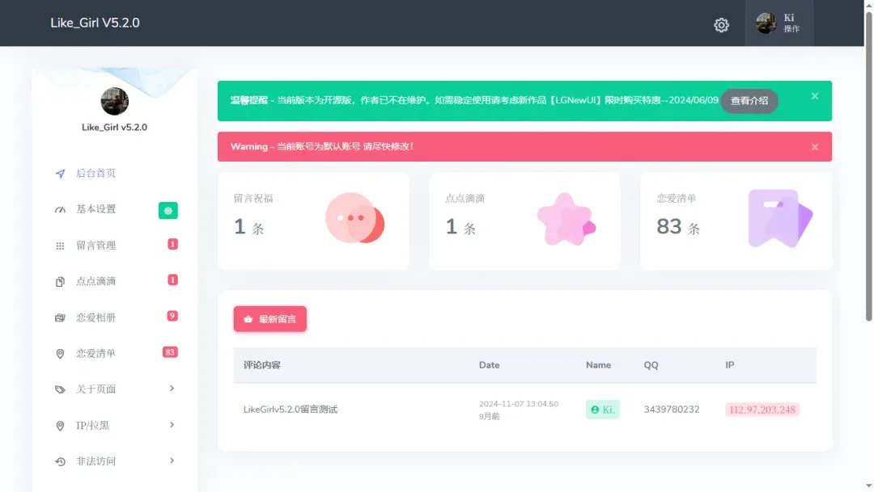Click the tag icon beside 关于页面
This screenshot has width=874, height=492.
point(60,389)
